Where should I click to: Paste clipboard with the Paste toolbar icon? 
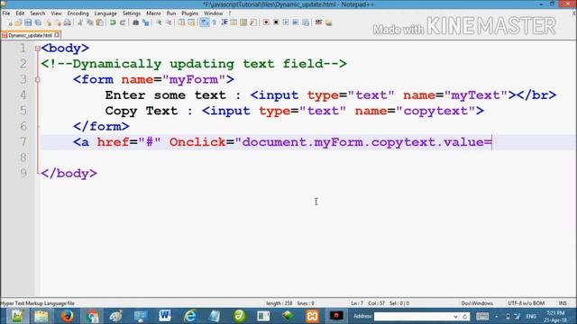[x=100, y=22]
